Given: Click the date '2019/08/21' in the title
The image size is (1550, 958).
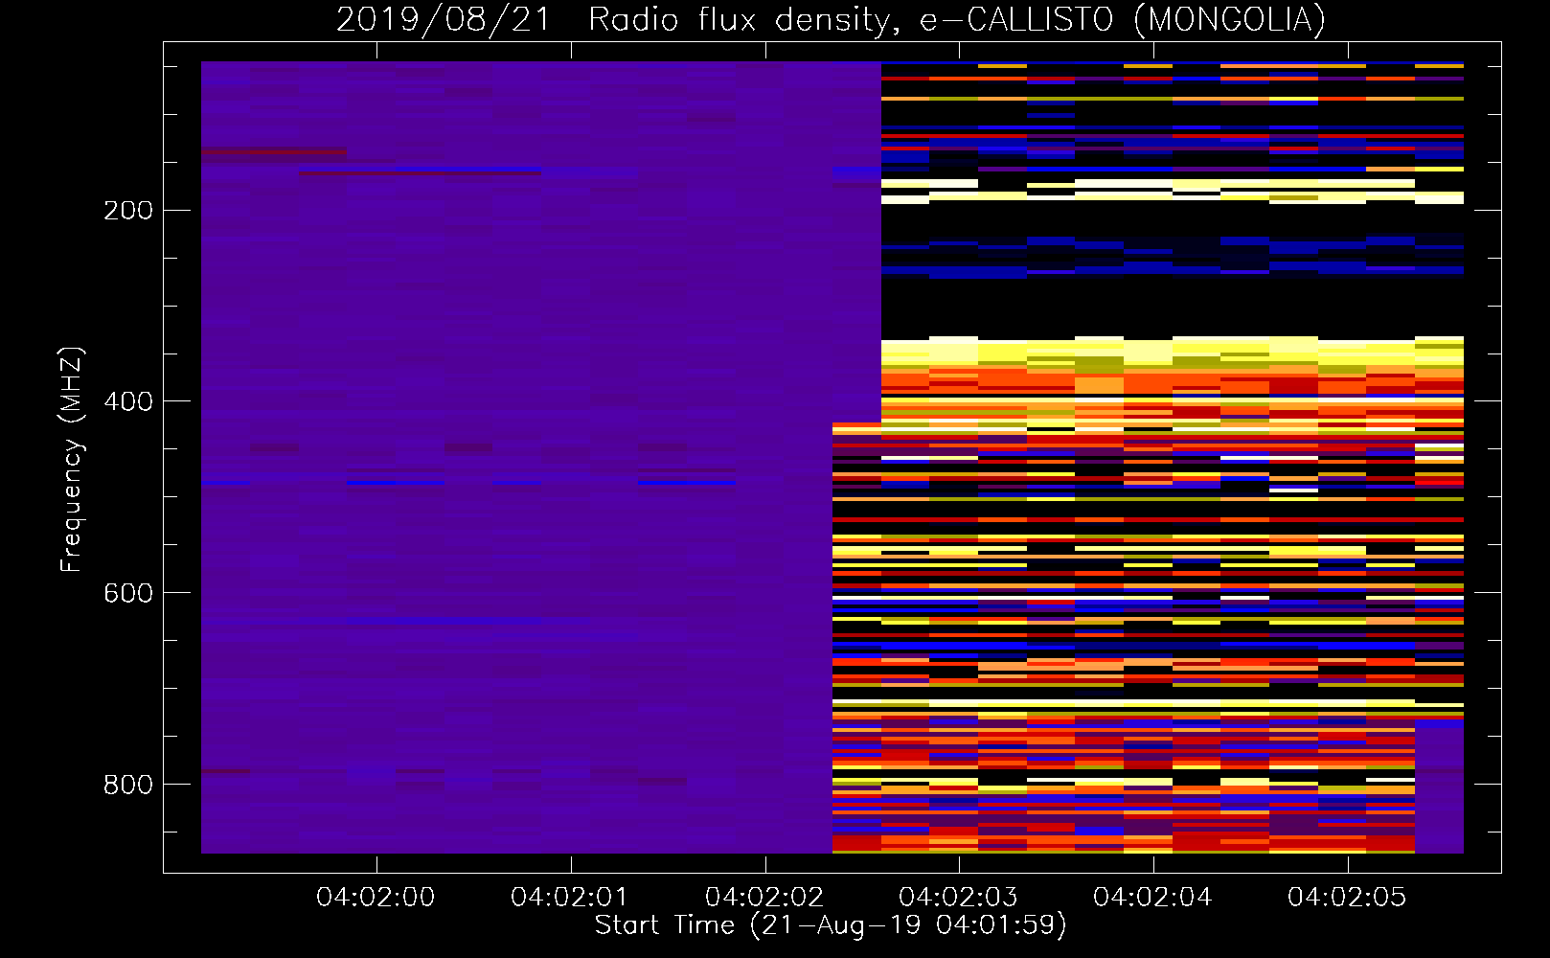Looking at the screenshot, I should point(443,20).
